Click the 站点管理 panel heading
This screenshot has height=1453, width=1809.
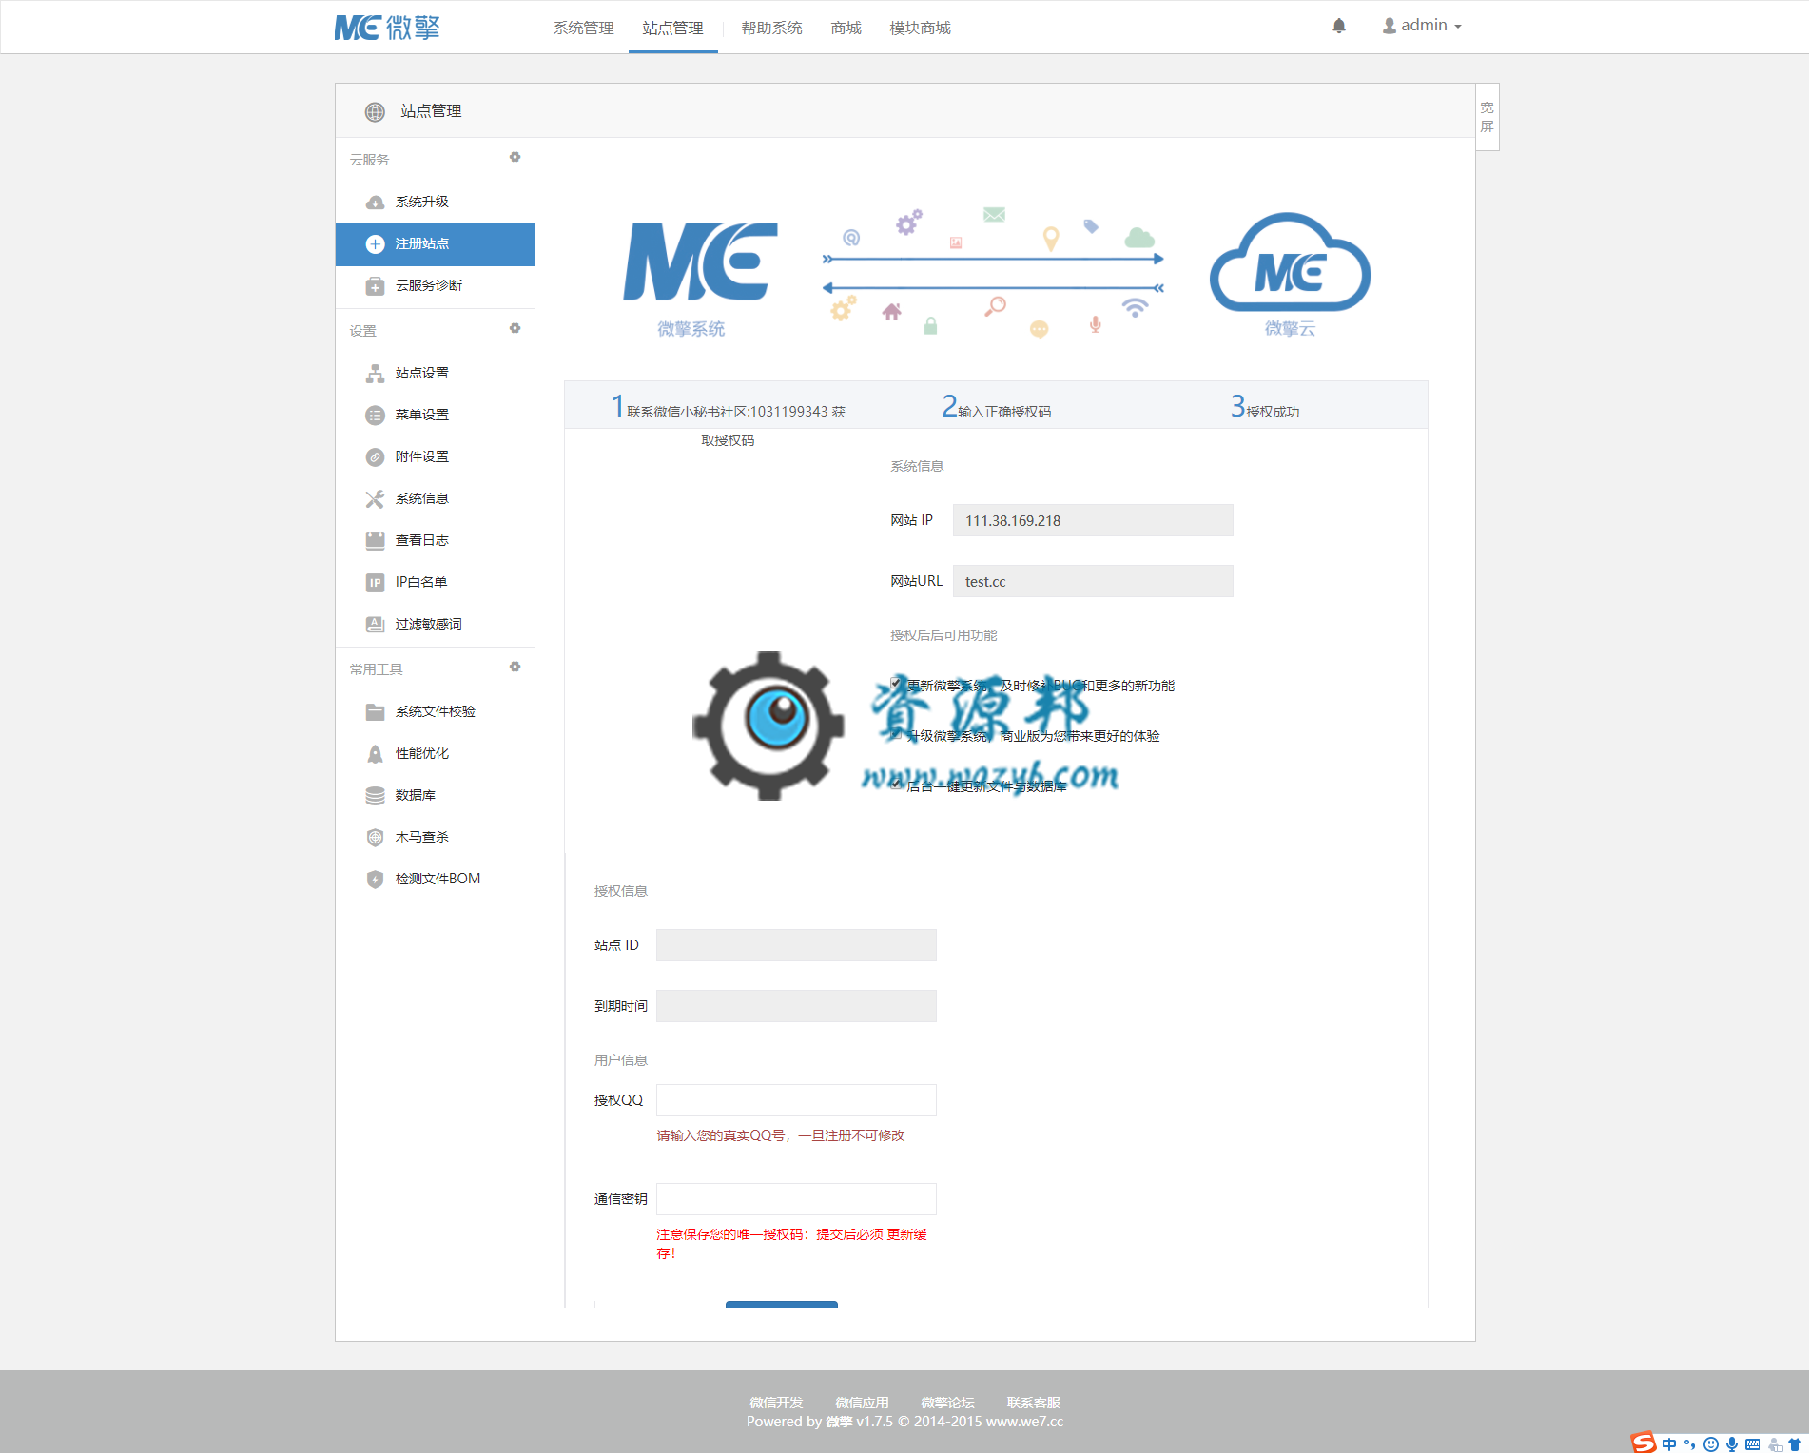click(x=431, y=111)
